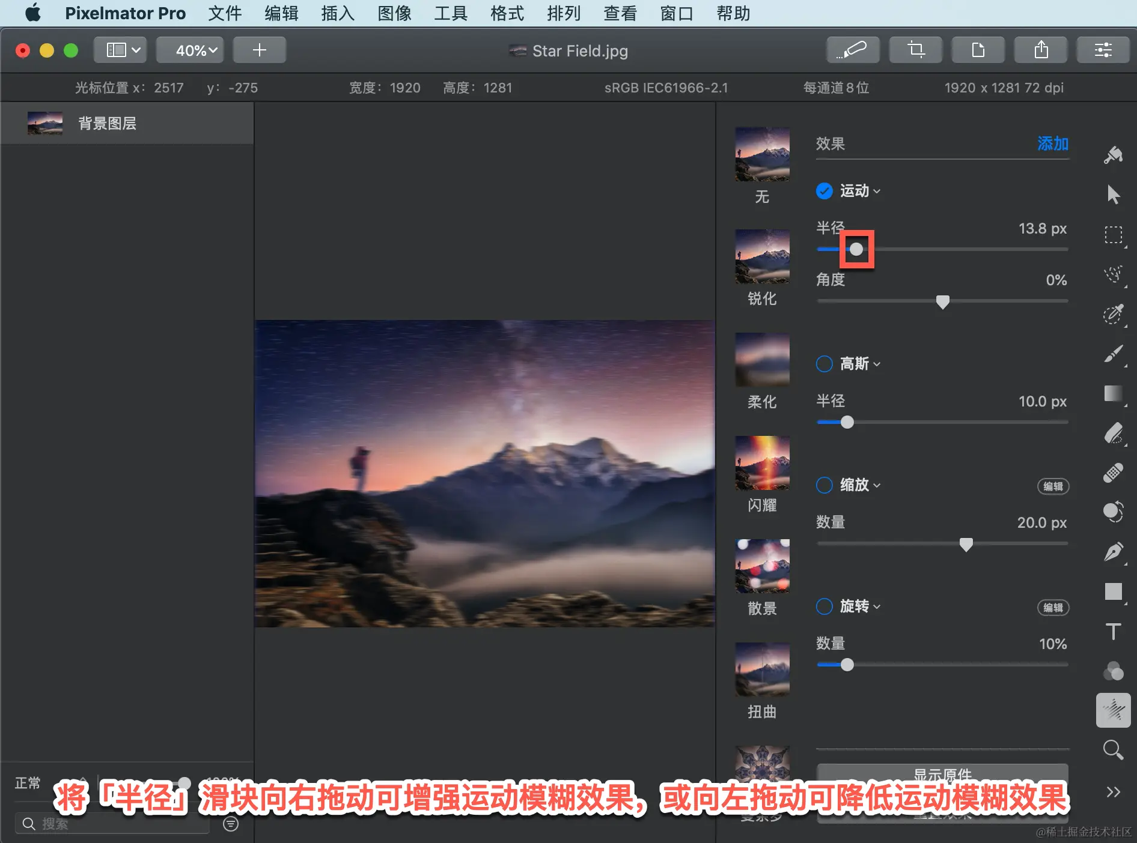Select the Repair bandage tool
Viewport: 1137px width, 843px height.
(x=1113, y=473)
